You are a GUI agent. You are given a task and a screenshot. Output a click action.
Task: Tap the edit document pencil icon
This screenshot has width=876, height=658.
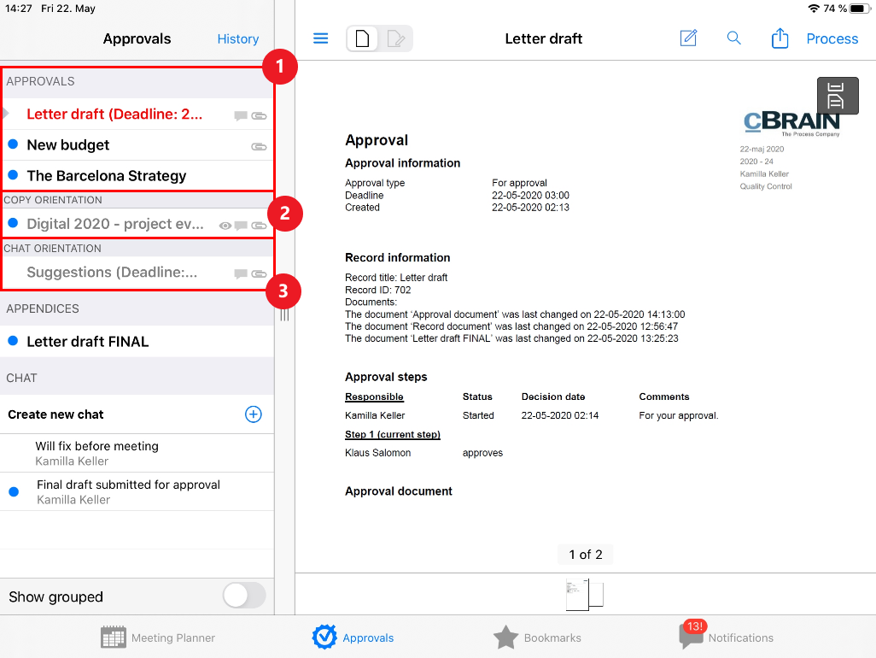pyautogui.click(x=688, y=38)
